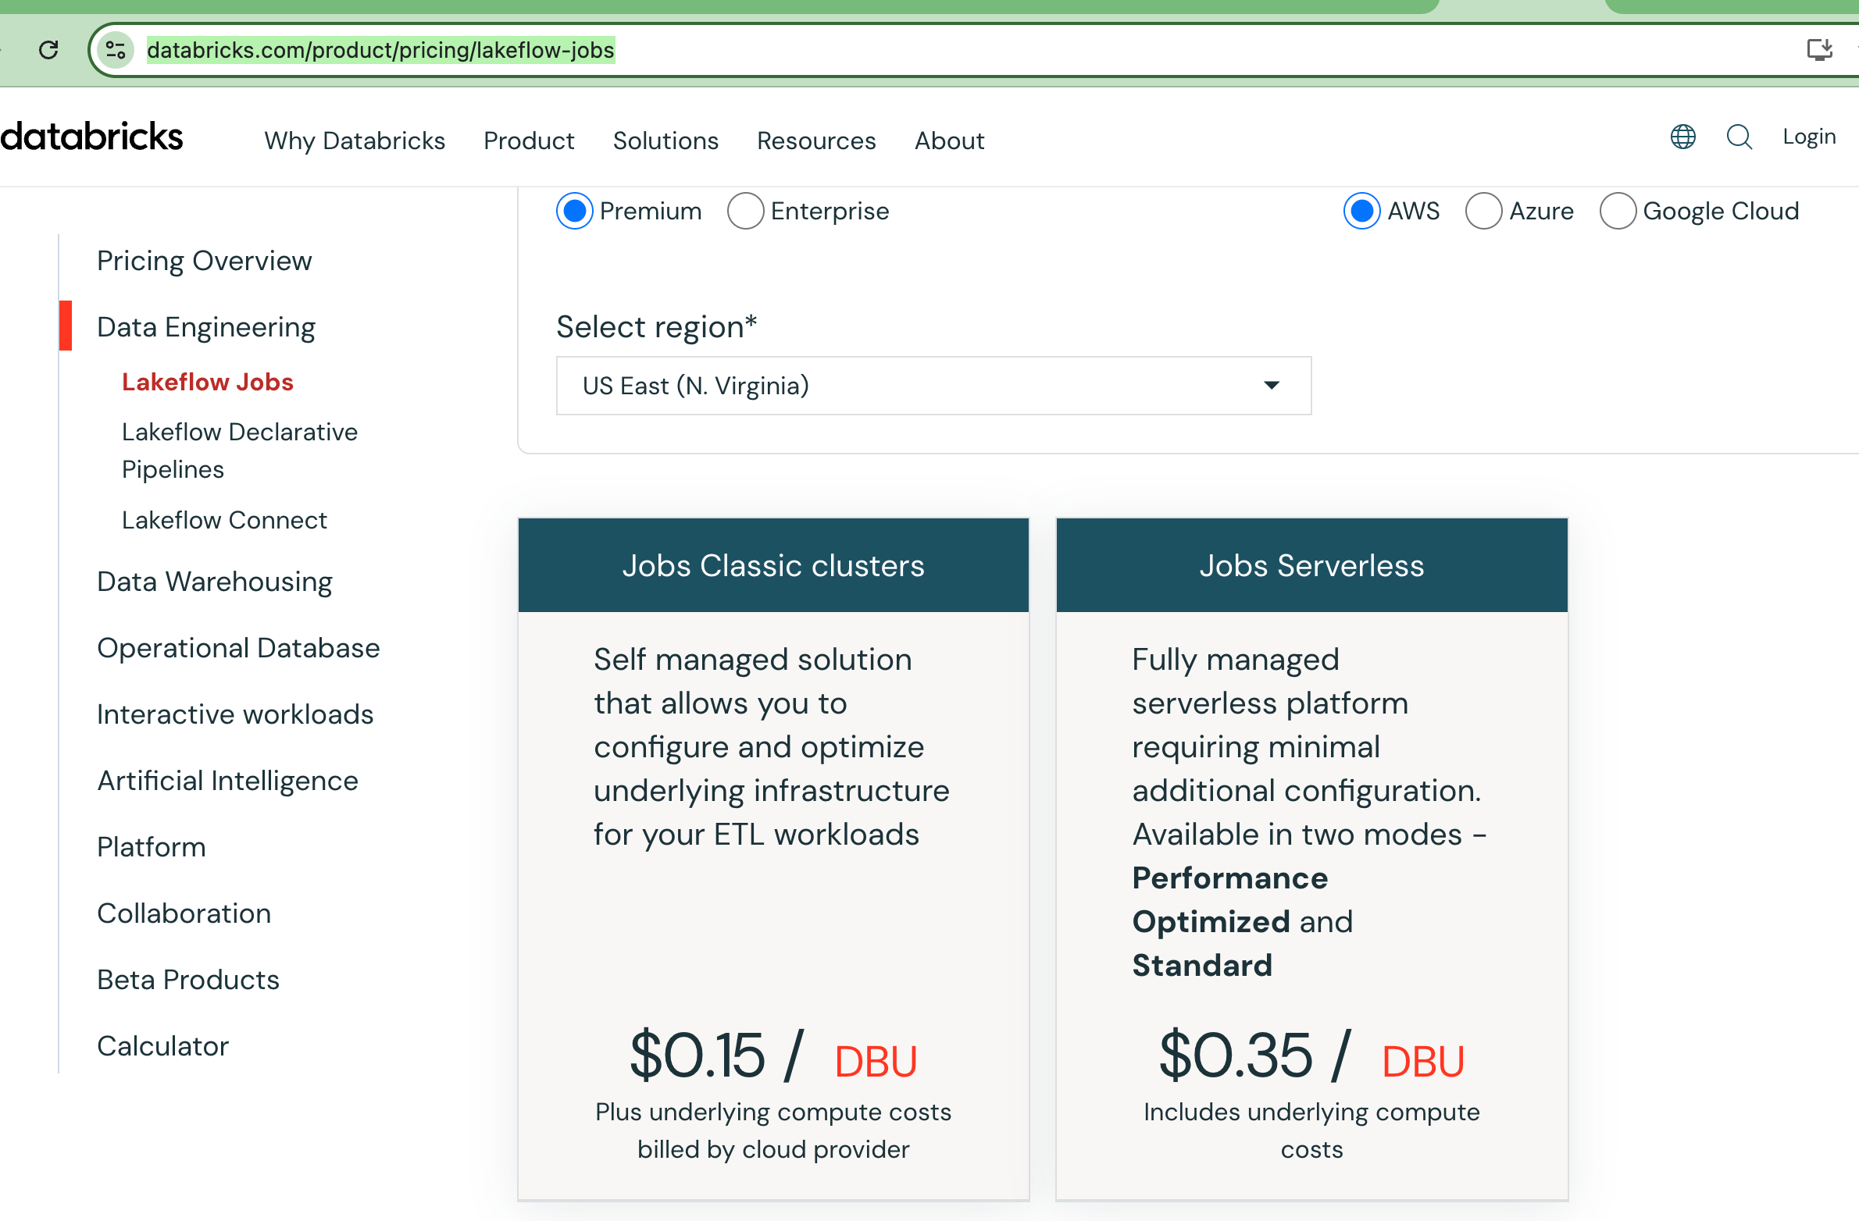Image resolution: width=1859 pixels, height=1221 pixels.
Task: Select Google Cloud radio option
Action: [x=1618, y=211]
